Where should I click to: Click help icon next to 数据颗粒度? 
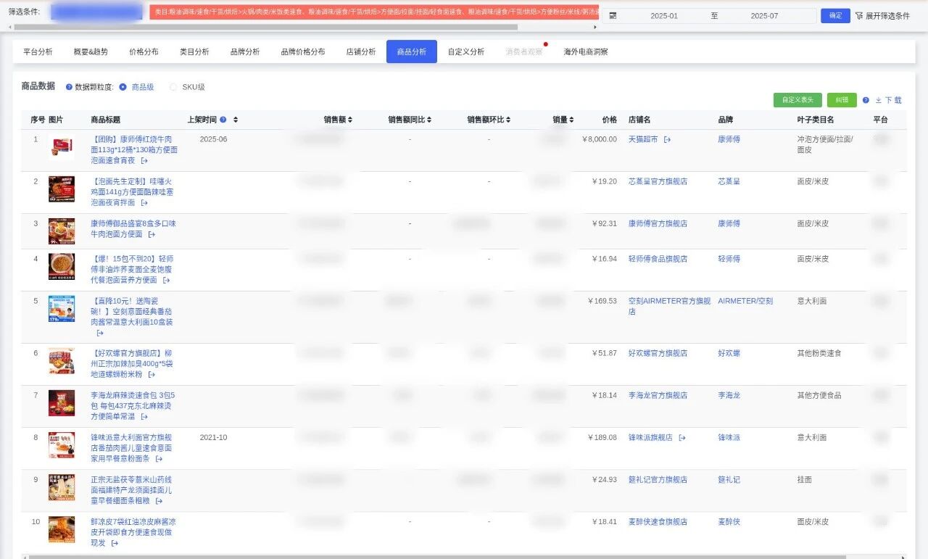click(x=69, y=87)
